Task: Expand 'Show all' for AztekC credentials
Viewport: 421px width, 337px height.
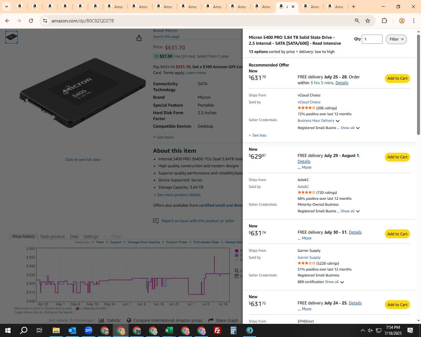Action: pos(350,211)
